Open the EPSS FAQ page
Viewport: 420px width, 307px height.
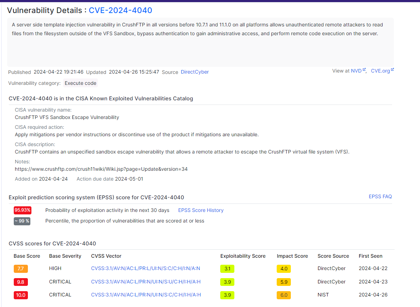[x=380, y=196]
